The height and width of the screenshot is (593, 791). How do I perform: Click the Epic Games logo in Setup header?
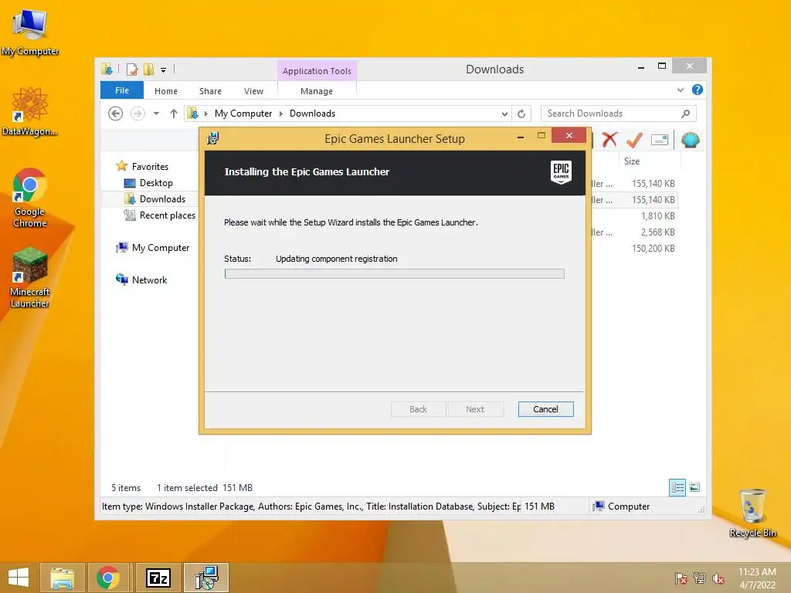coord(561,172)
